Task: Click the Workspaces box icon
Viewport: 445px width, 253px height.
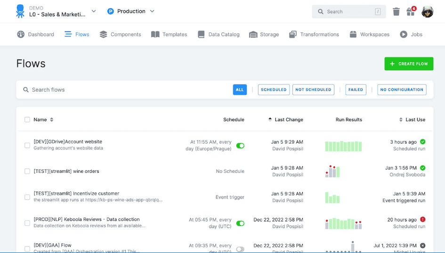Action: tap(353, 34)
